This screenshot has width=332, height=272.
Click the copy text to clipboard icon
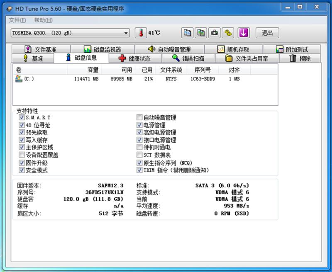pyautogui.click(x=188, y=33)
